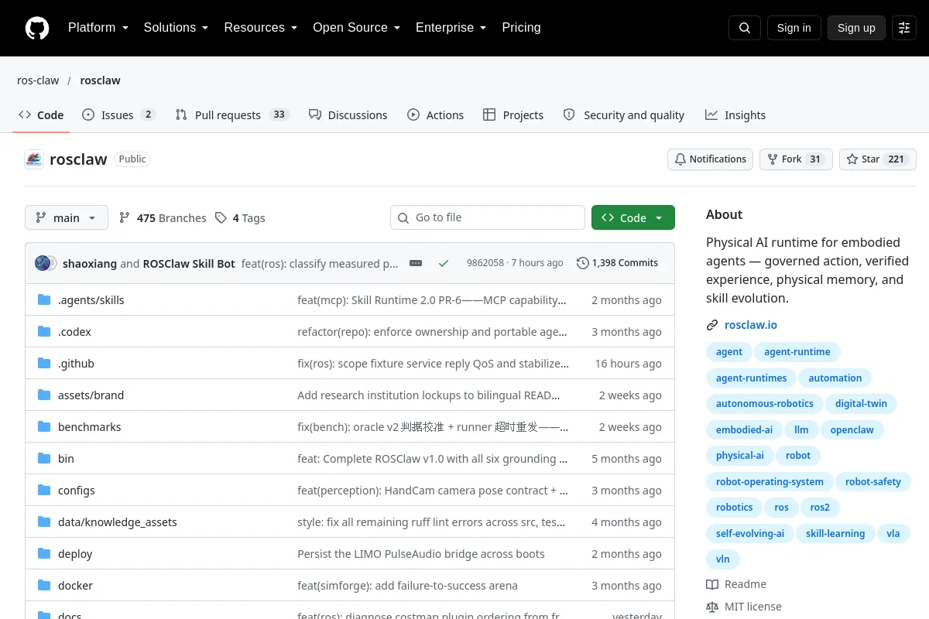Viewport: 929px width, 619px height.
Task: Select the vla topic tag
Action: point(893,534)
